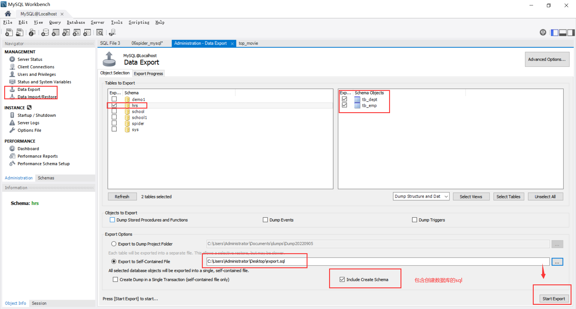Click the INSTANCE section icon
576x309 pixels.
[x=29, y=107]
